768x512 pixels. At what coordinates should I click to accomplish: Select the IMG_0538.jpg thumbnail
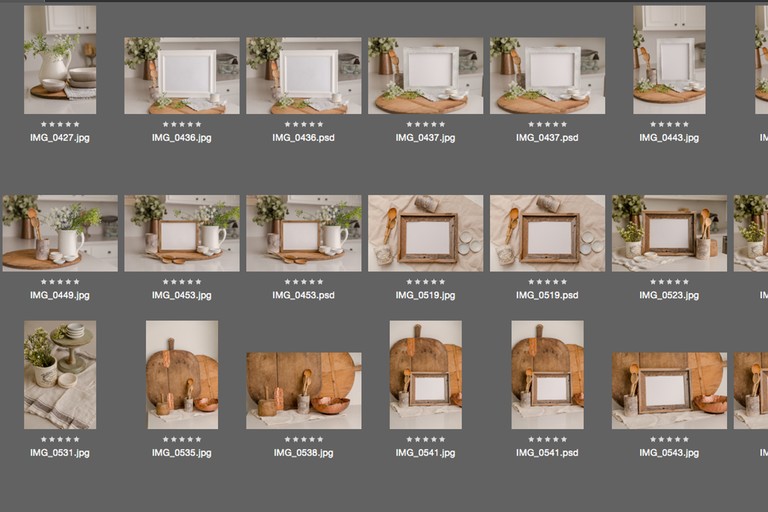[303, 390]
